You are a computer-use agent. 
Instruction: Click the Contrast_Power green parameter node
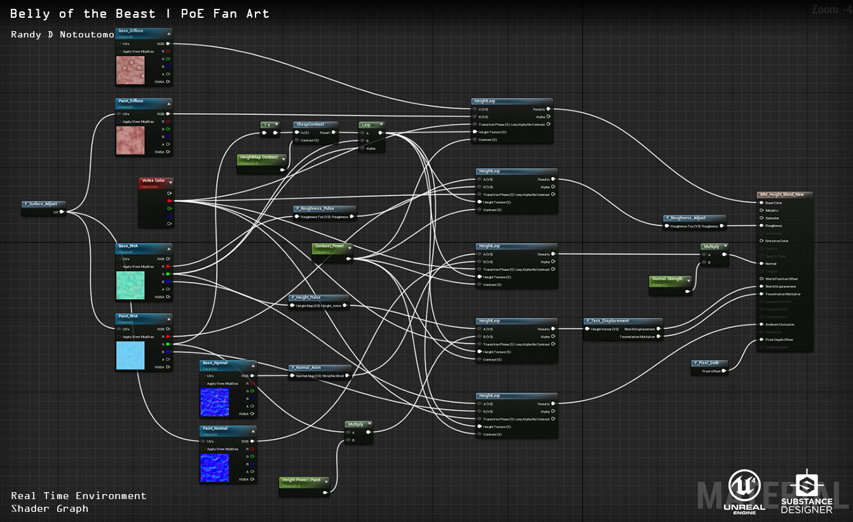[x=332, y=252]
